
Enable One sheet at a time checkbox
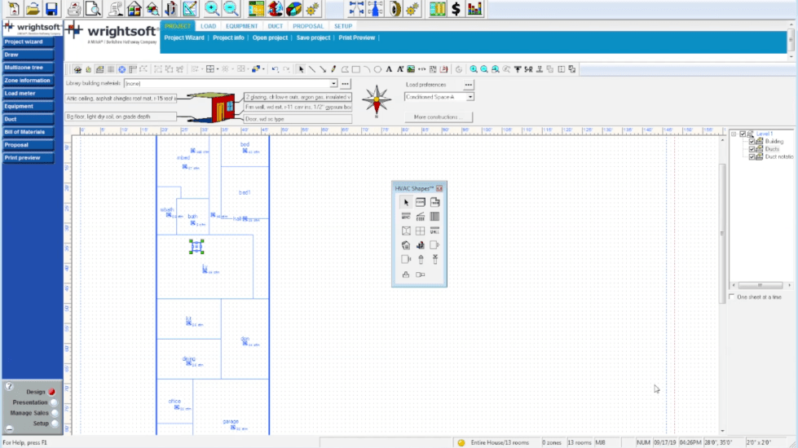point(732,297)
